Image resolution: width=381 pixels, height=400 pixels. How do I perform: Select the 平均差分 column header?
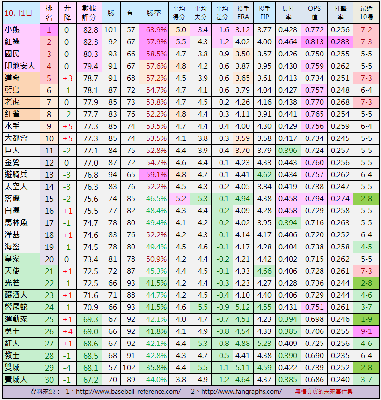click(222, 13)
